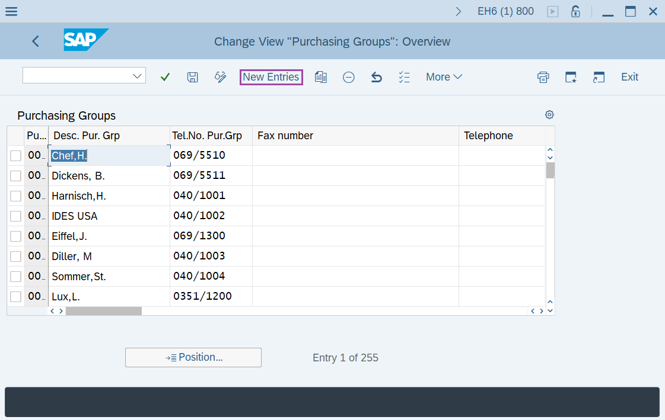Undo changes with the back-arrow icon
Viewport: 665px width, 420px height.
(376, 77)
